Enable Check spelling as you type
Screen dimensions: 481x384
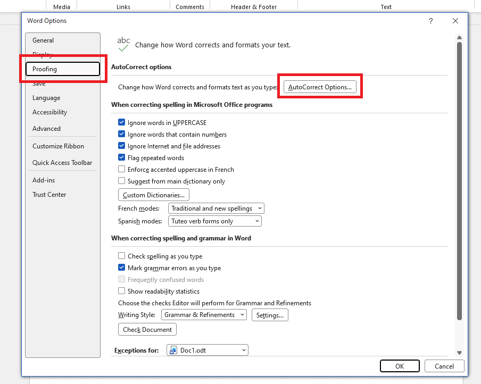coord(121,256)
